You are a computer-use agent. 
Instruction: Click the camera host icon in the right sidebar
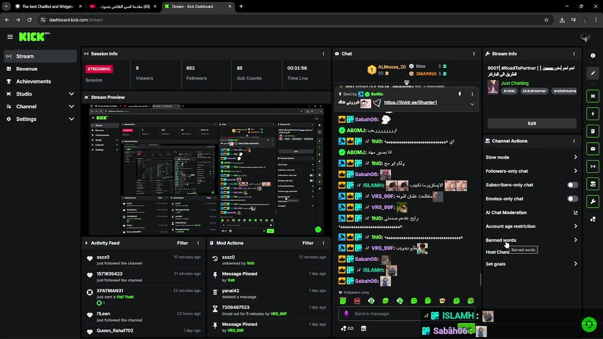pos(593,184)
